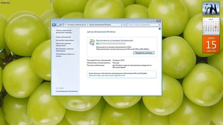Click 'Поиск обновлений' in the sidebar
The width and height of the screenshot is (223, 125).
(63, 37)
